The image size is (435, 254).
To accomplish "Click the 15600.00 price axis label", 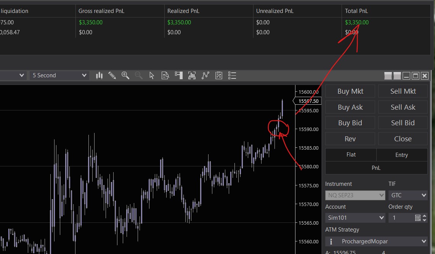I will [308, 92].
